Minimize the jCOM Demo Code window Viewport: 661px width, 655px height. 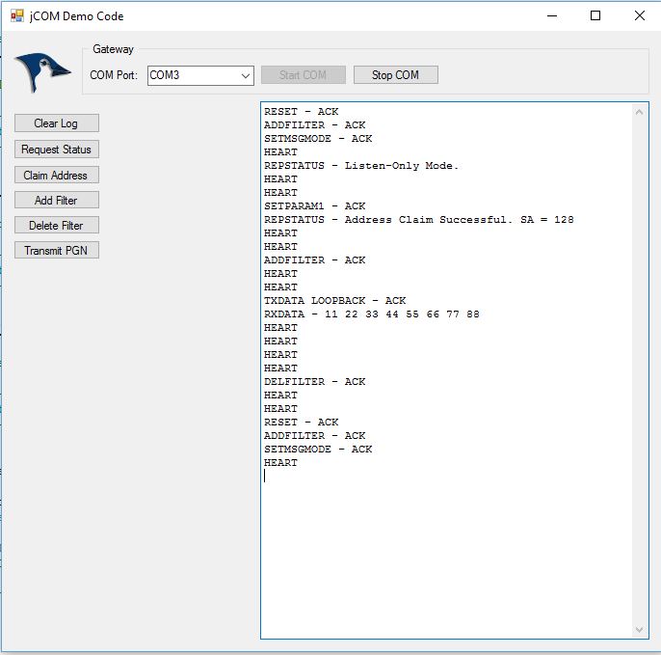[552, 15]
